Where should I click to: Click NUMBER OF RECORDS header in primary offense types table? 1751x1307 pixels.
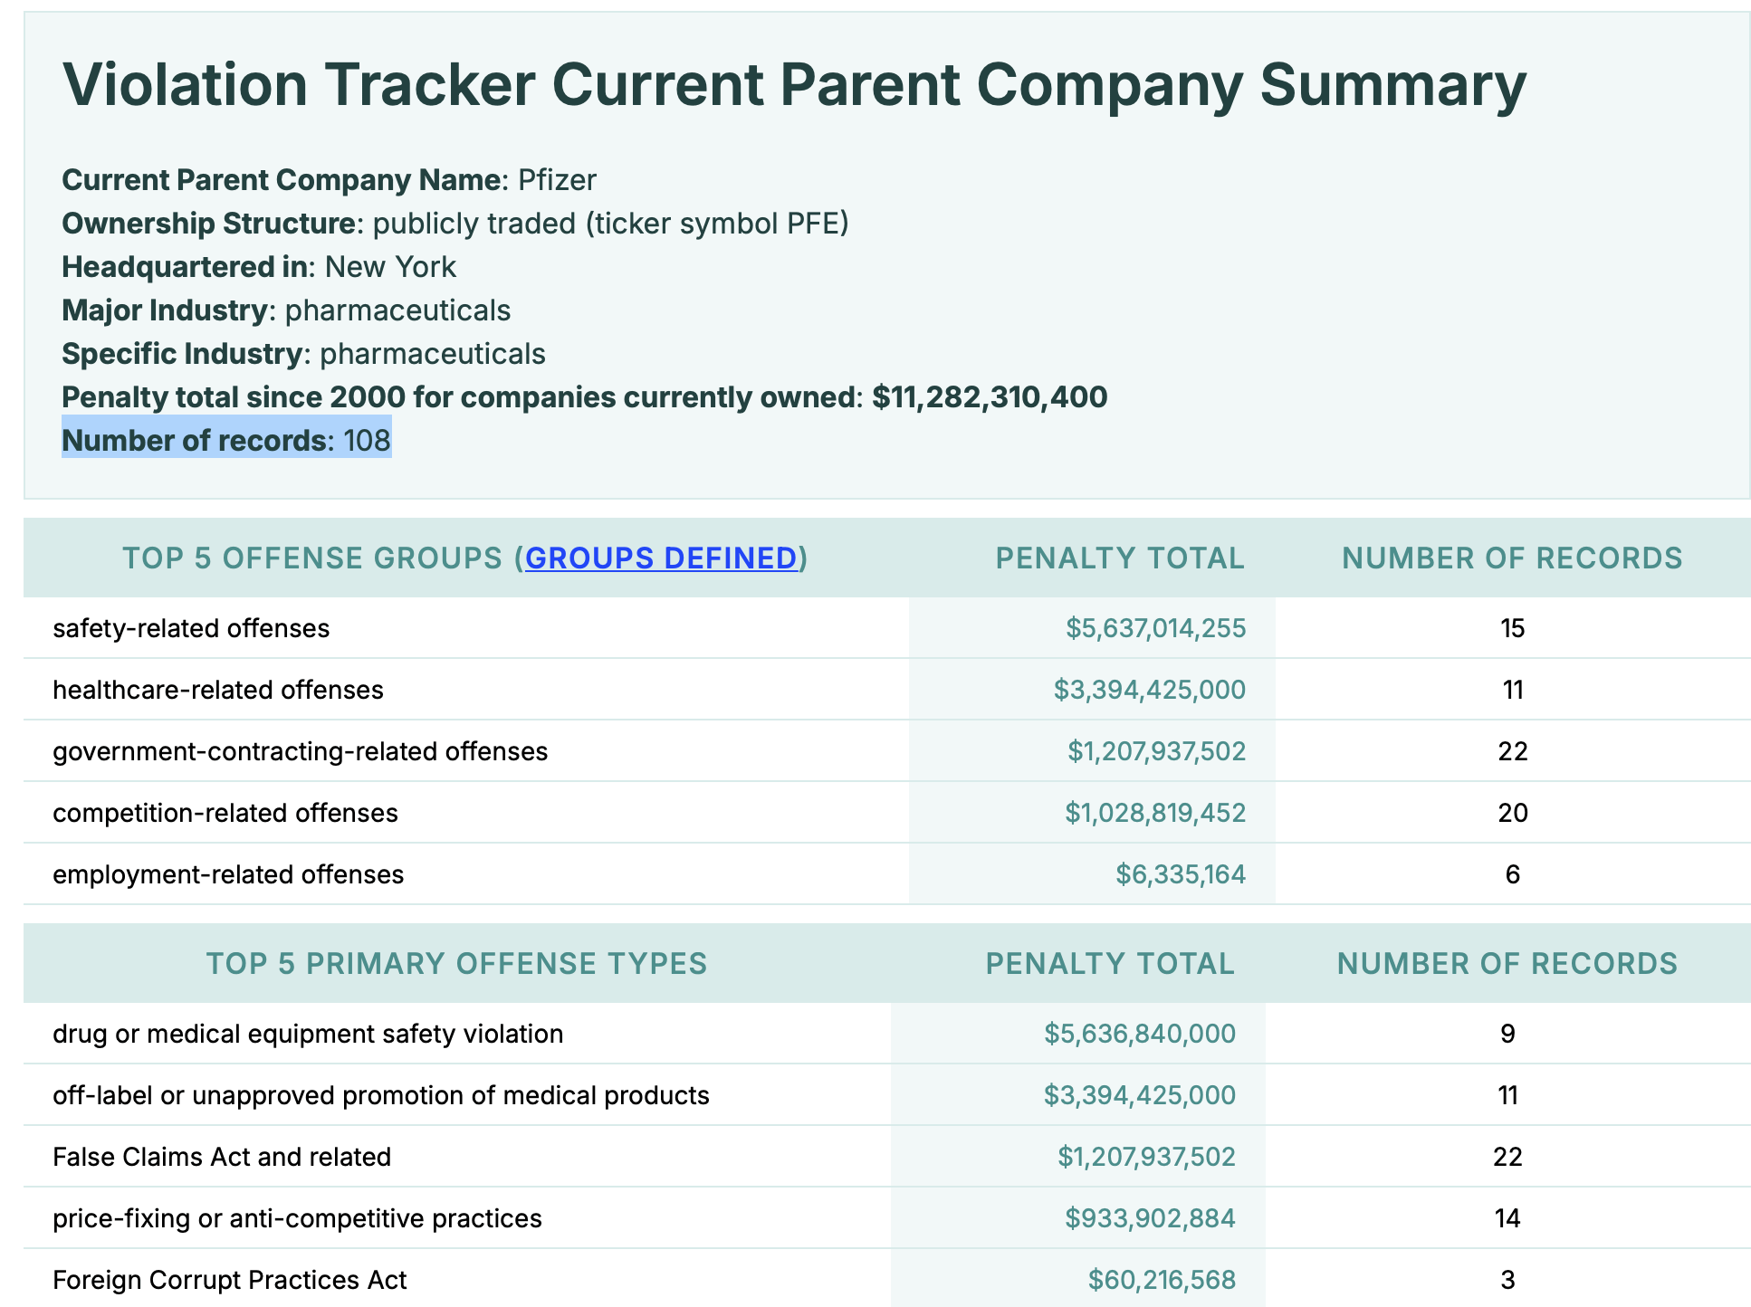coord(1507,963)
